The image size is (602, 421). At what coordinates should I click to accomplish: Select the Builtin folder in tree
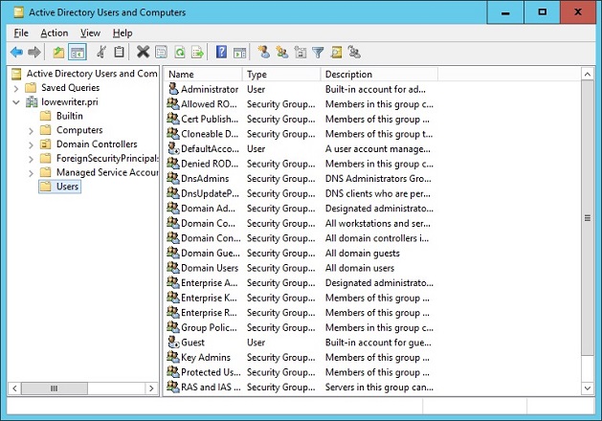(70, 116)
